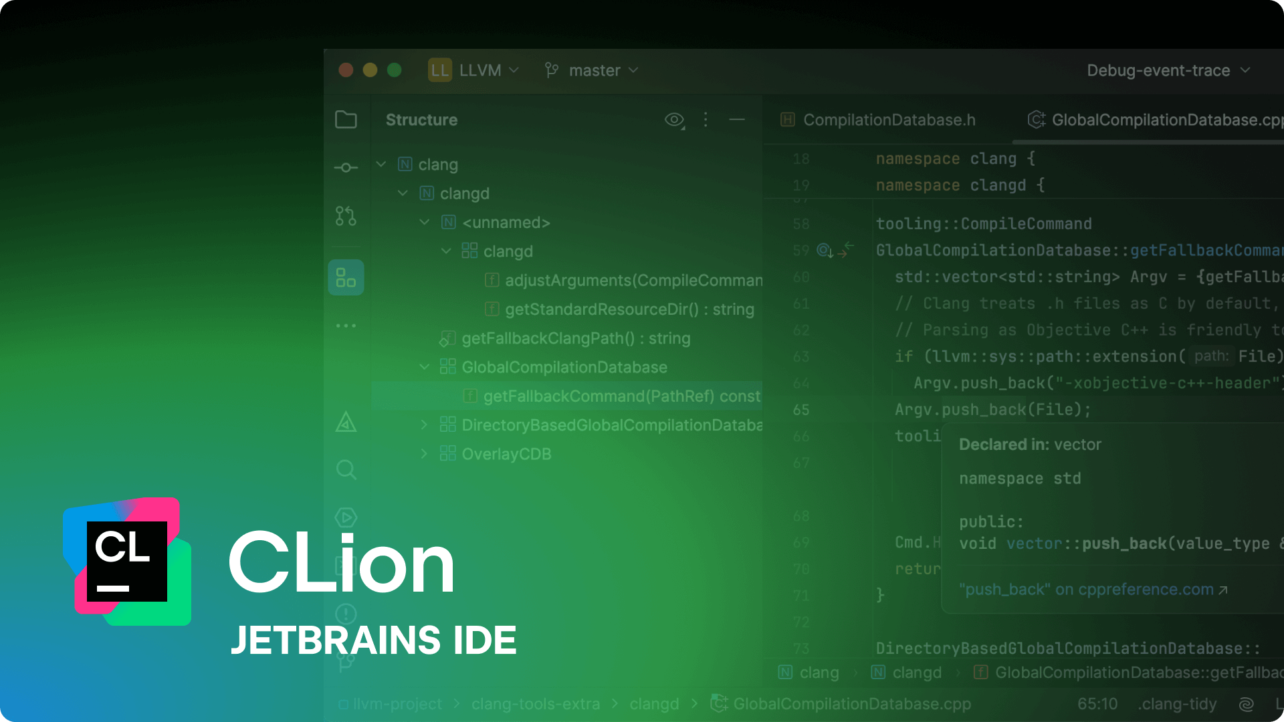Screen dimensions: 1284x722
Task: Hide the Structure panel with minus button
Action: (737, 120)
